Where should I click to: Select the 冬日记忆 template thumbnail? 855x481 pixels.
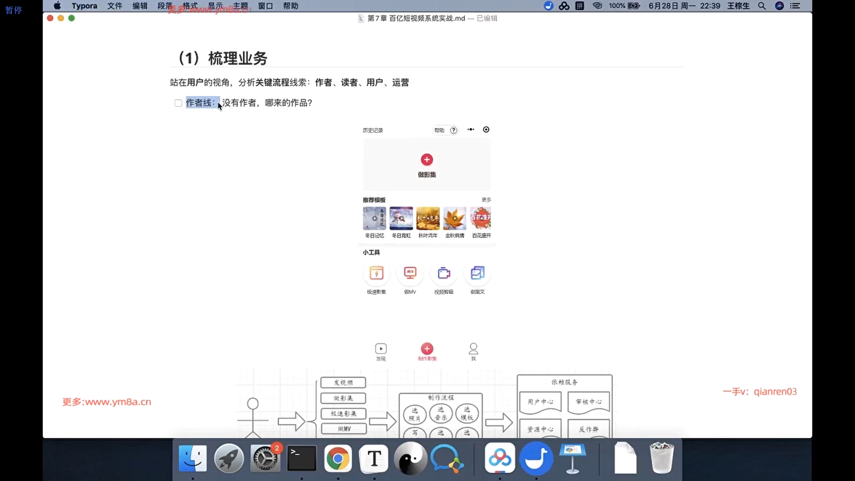pos(374,218)
